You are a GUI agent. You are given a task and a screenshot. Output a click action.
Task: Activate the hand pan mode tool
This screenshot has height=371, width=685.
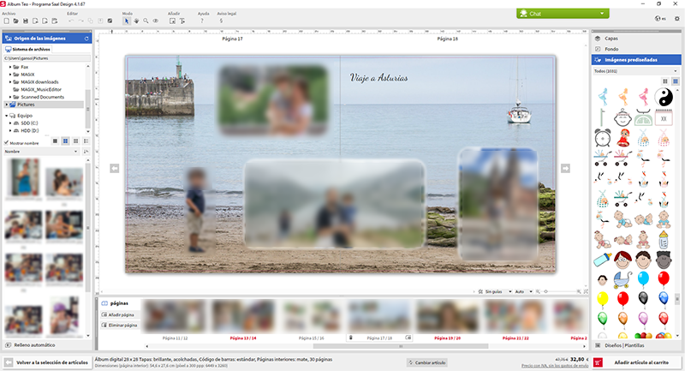[136, 21]
